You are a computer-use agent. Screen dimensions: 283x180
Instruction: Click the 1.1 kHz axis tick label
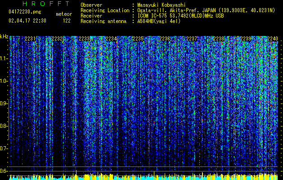(x=4, y=58)
